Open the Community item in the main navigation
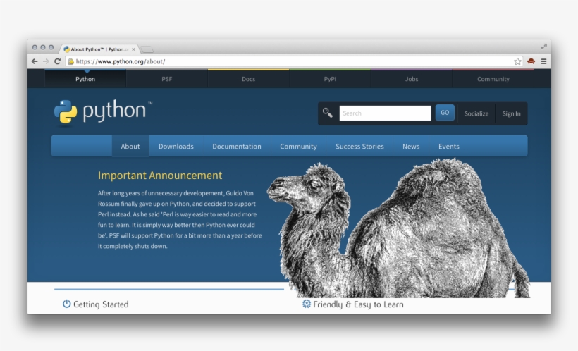The width and height of the screenshot is (578, 351). click(298, 147)
